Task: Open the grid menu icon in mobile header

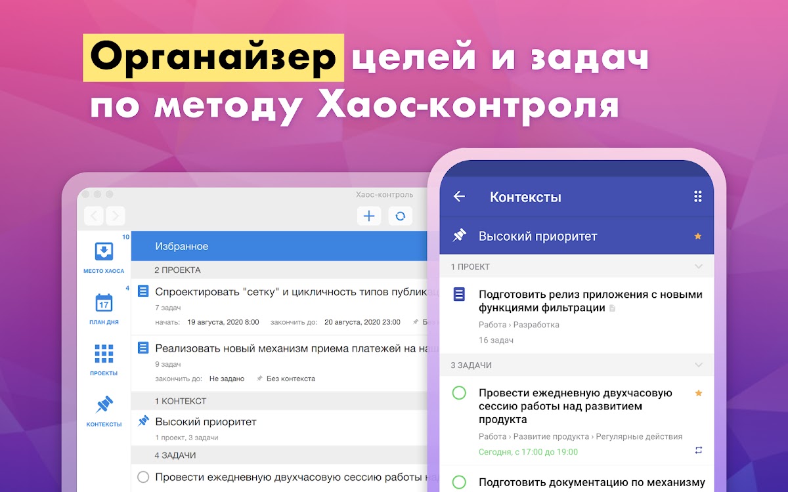Action: pyautogui.click(x=698, y=196)
